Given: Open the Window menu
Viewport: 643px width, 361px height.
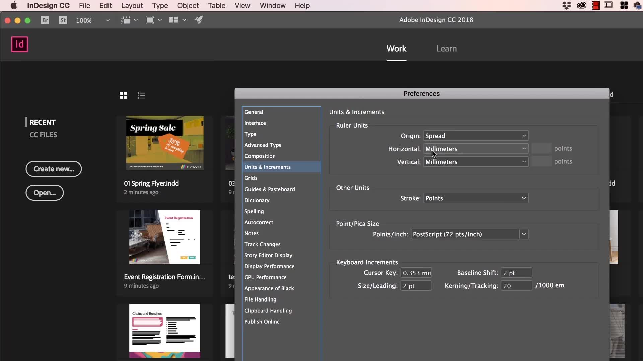Looking at the screenshot, I should [x=273, y=5].
